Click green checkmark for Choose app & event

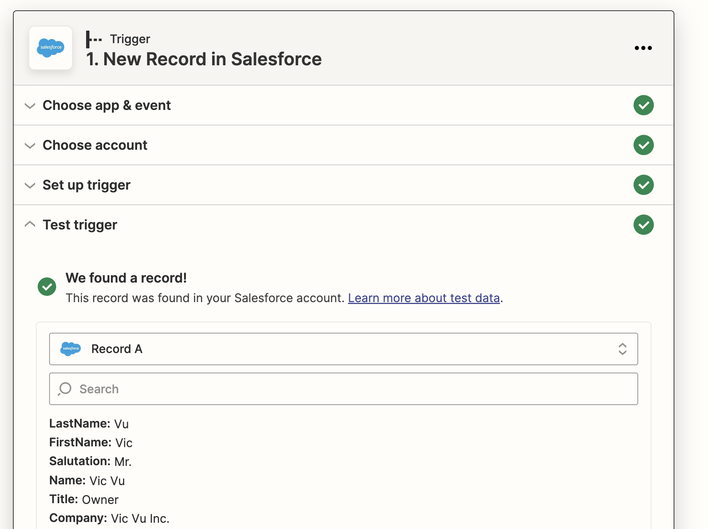coord(643,106)
